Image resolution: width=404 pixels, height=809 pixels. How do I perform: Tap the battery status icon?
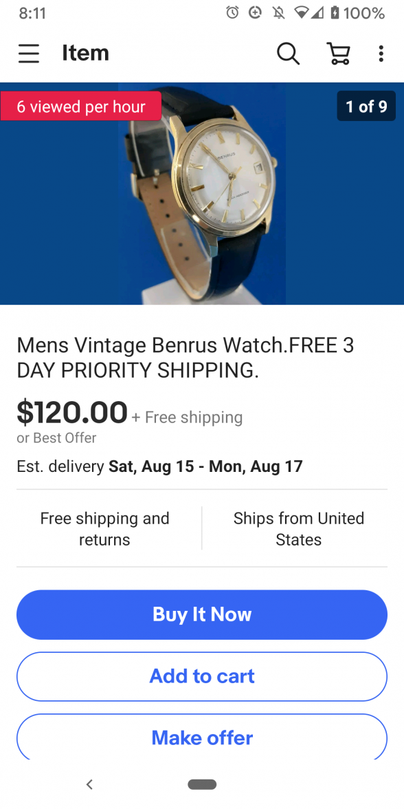[335, 13]
